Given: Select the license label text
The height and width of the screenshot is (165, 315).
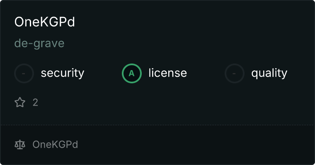Looking at the screenshot, I should (168, 73).
